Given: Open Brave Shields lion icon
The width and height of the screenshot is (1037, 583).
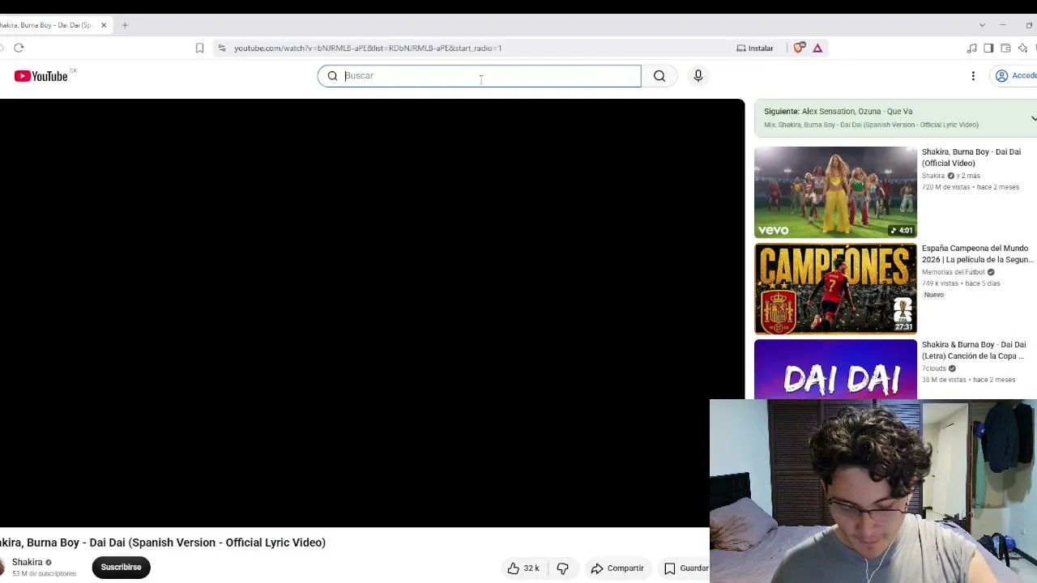Looking at the screenshot, I should [799, 48].
